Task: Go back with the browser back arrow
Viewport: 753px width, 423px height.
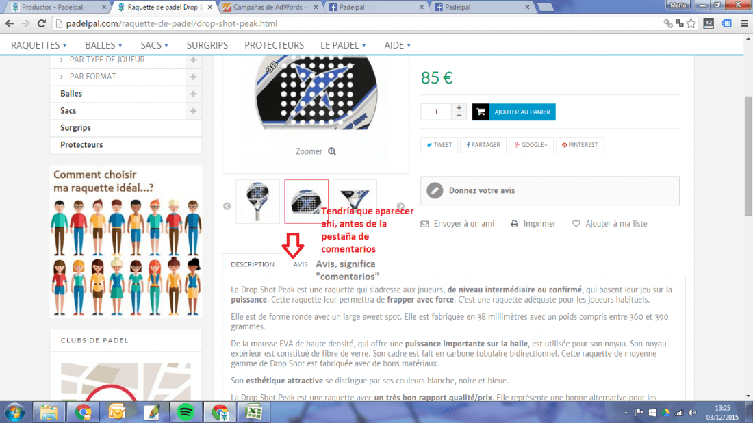Action: pos(10,23)
